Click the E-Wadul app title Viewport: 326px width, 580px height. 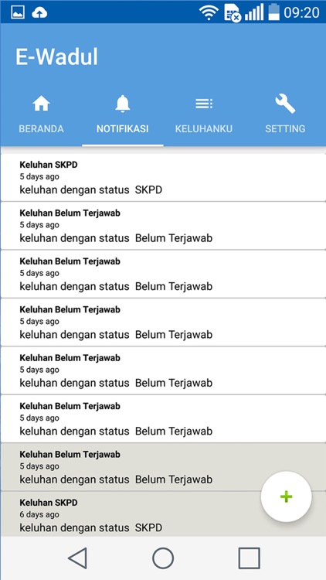click(x=56, y=57)
